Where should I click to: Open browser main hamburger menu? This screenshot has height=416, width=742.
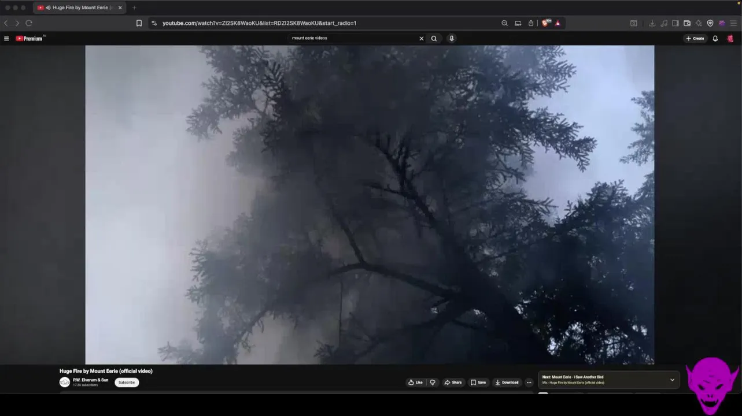click(x=733, y=23)
